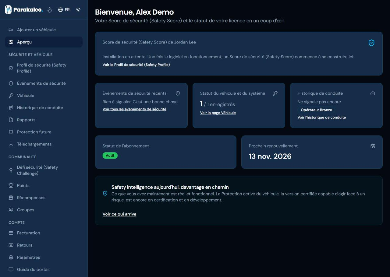This screenshot has width=390, height=277.
Task: Click the Parakaleo logo
Action: coord(24,10)
